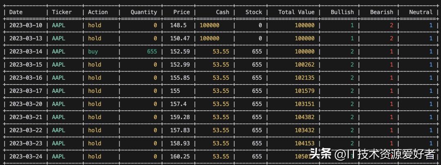The width and height of the screenshot is (441, 165).
Task: Click the price value 157.4
Action: (x=178, y=104)
